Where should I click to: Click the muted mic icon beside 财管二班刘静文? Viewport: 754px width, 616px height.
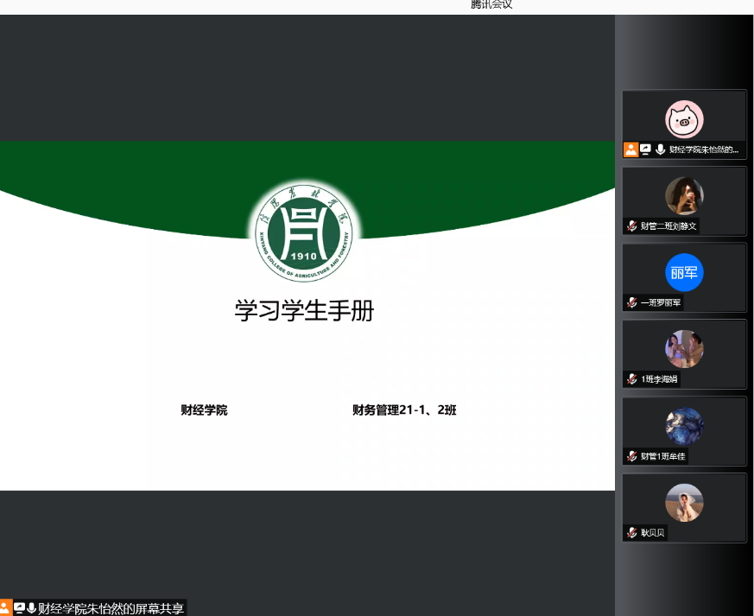click(x=632, y=226)
